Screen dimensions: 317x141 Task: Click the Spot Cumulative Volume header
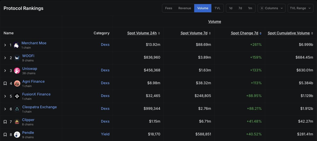tap(289, 33)
